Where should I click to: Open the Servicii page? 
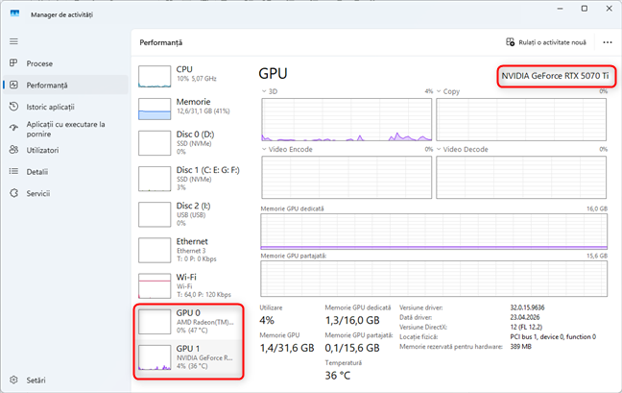(66, 193)
